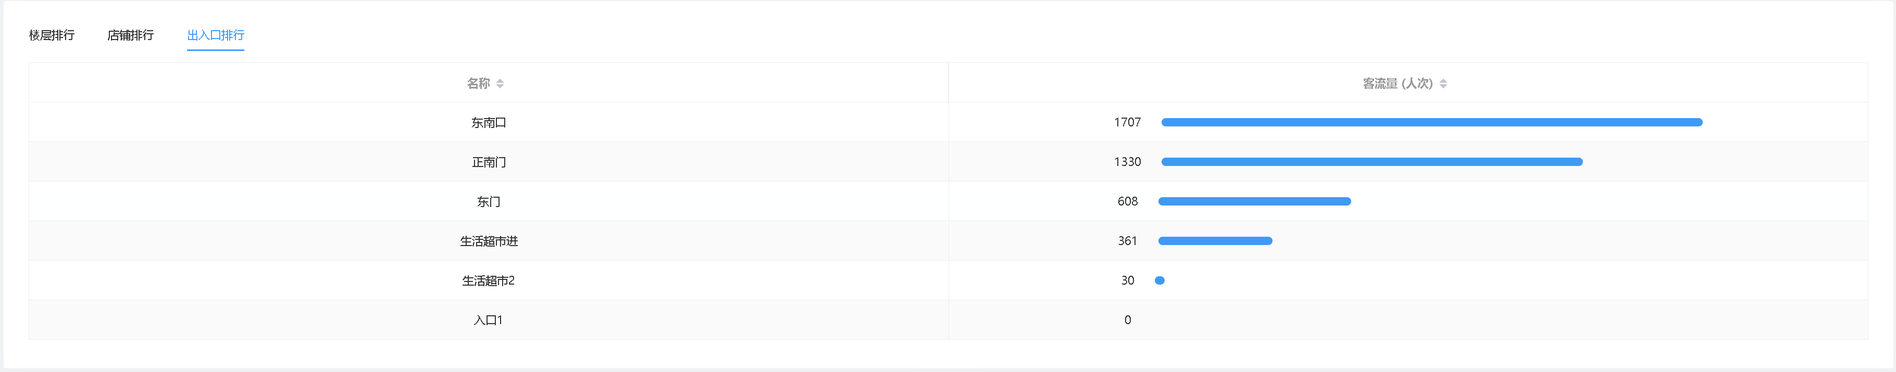Image resolution: width=1896 pixels, height=372 pixels.
Task: Click the 东门 entrance name
Action: pos(489,201)
